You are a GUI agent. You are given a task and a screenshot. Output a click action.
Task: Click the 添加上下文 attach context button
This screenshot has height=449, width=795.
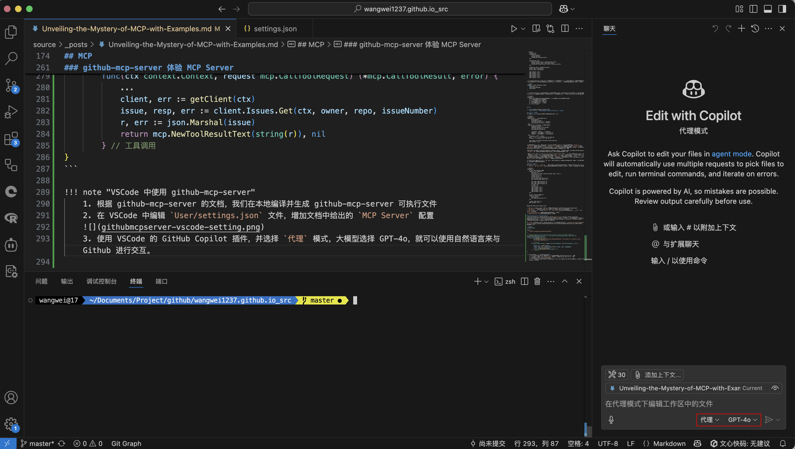[657, 375]
